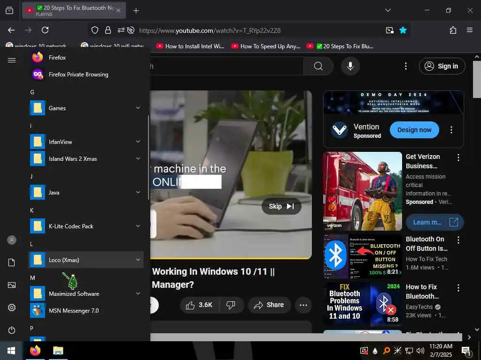Click the picture-in-picture icon in the address bar

(x=389, y=30)
